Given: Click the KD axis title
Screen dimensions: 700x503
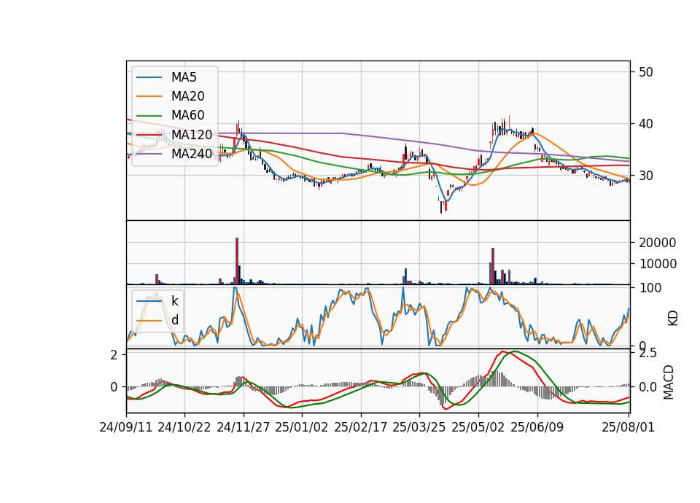Looking at the screenshot, I should point(673,319).
